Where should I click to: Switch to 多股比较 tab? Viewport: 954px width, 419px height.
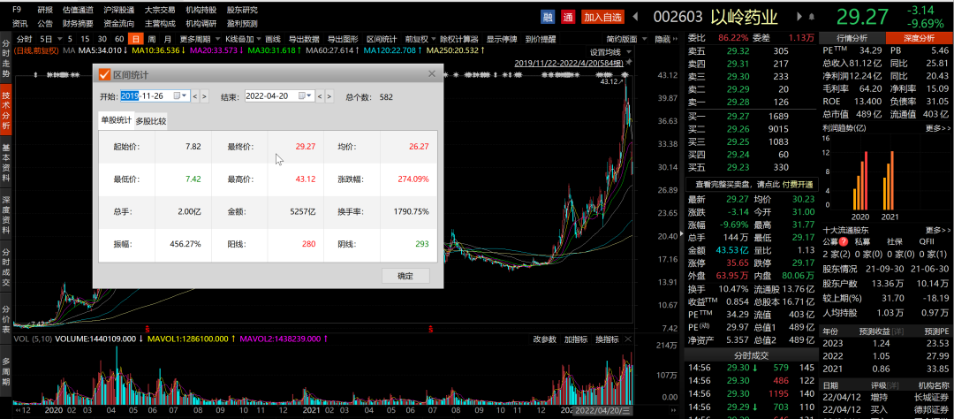[x=151, y=121]
